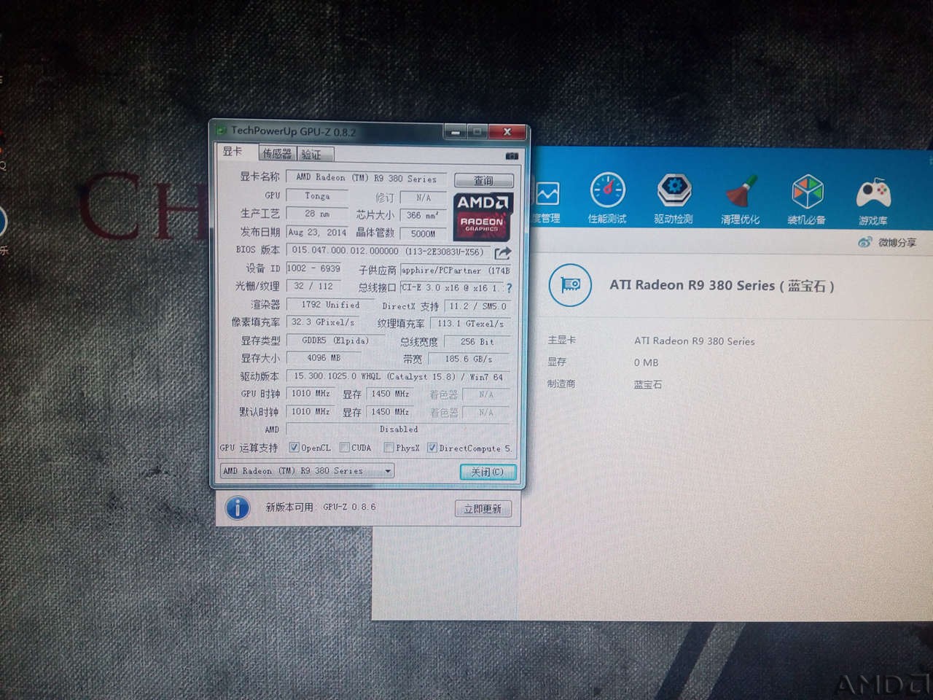Open the AMD Radeon R9 380 Series GPU dropdown
Image resolution: width=933 pixels, height=700 pixels.
[x=307, y=470]
